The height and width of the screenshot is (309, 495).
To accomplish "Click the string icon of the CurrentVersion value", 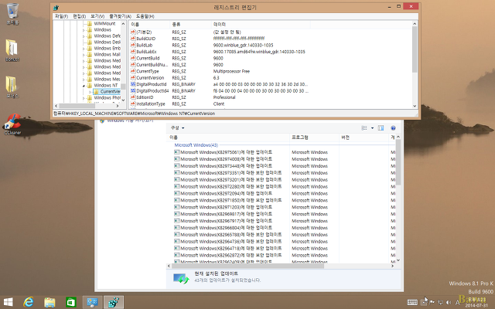I will [x=133, y=77].
